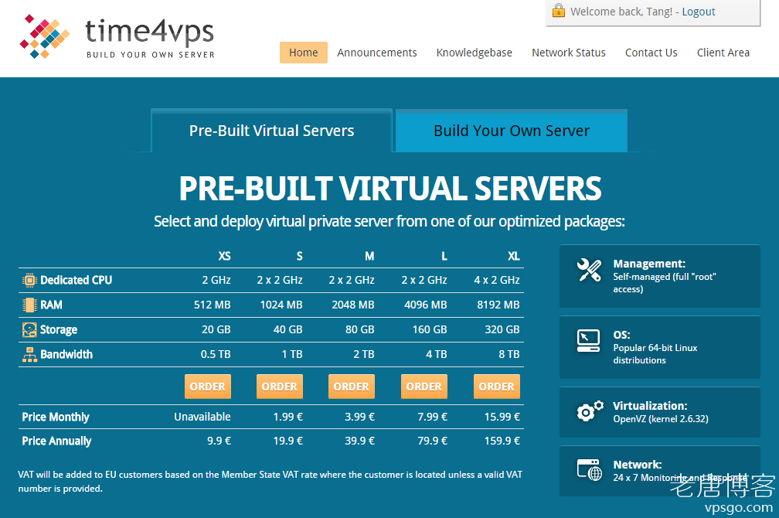Click the 1.99 € monthly price
This screenshot has width=779, height=518.
coord(287,417)
